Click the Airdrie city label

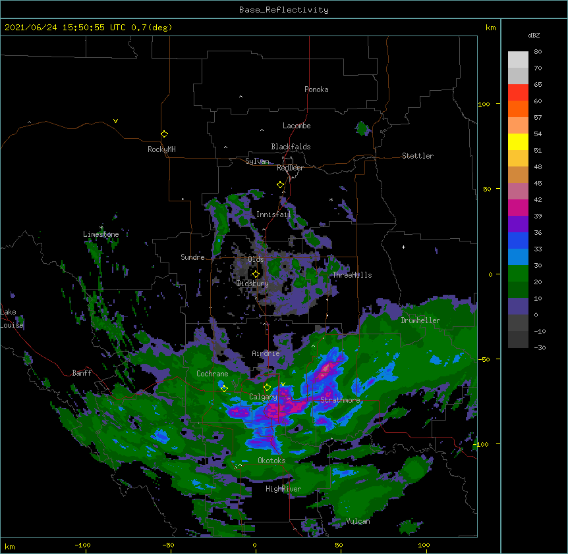coord(266,353)
